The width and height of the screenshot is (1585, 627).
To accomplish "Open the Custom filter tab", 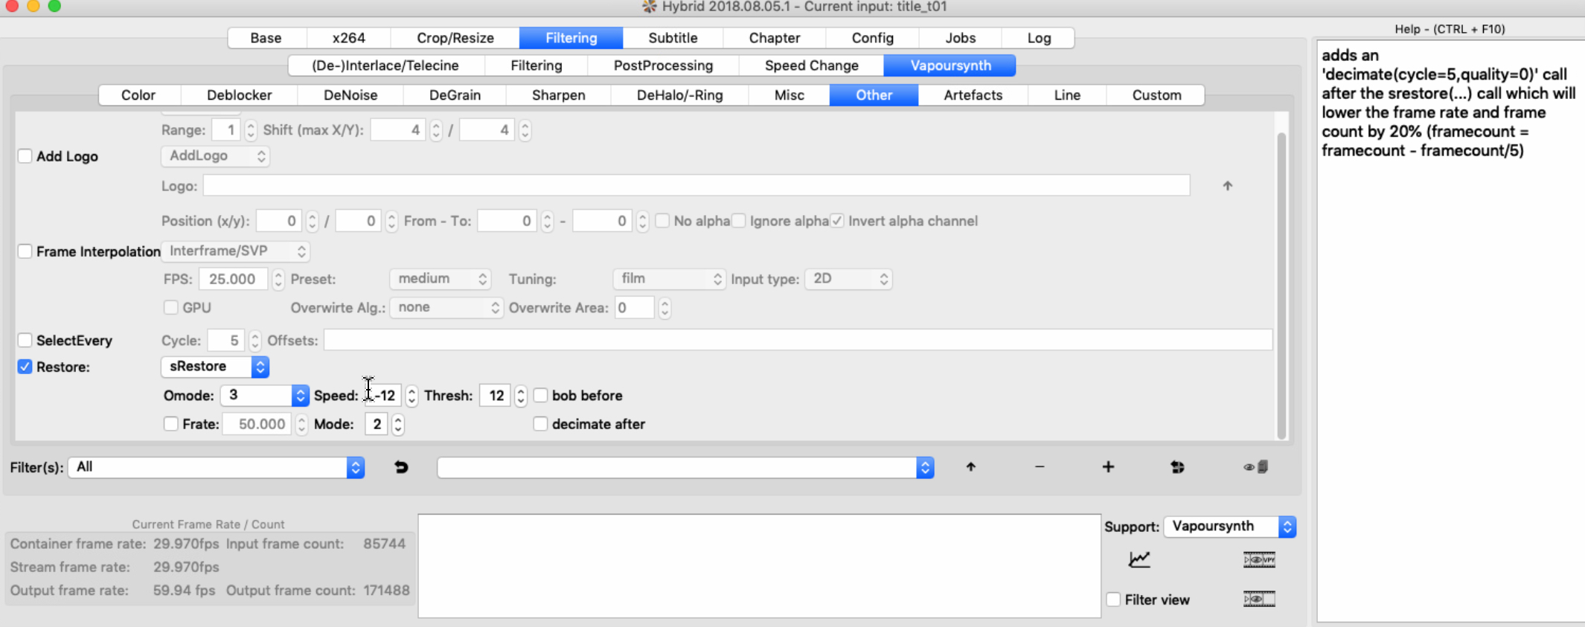I will click(1156, 95).
